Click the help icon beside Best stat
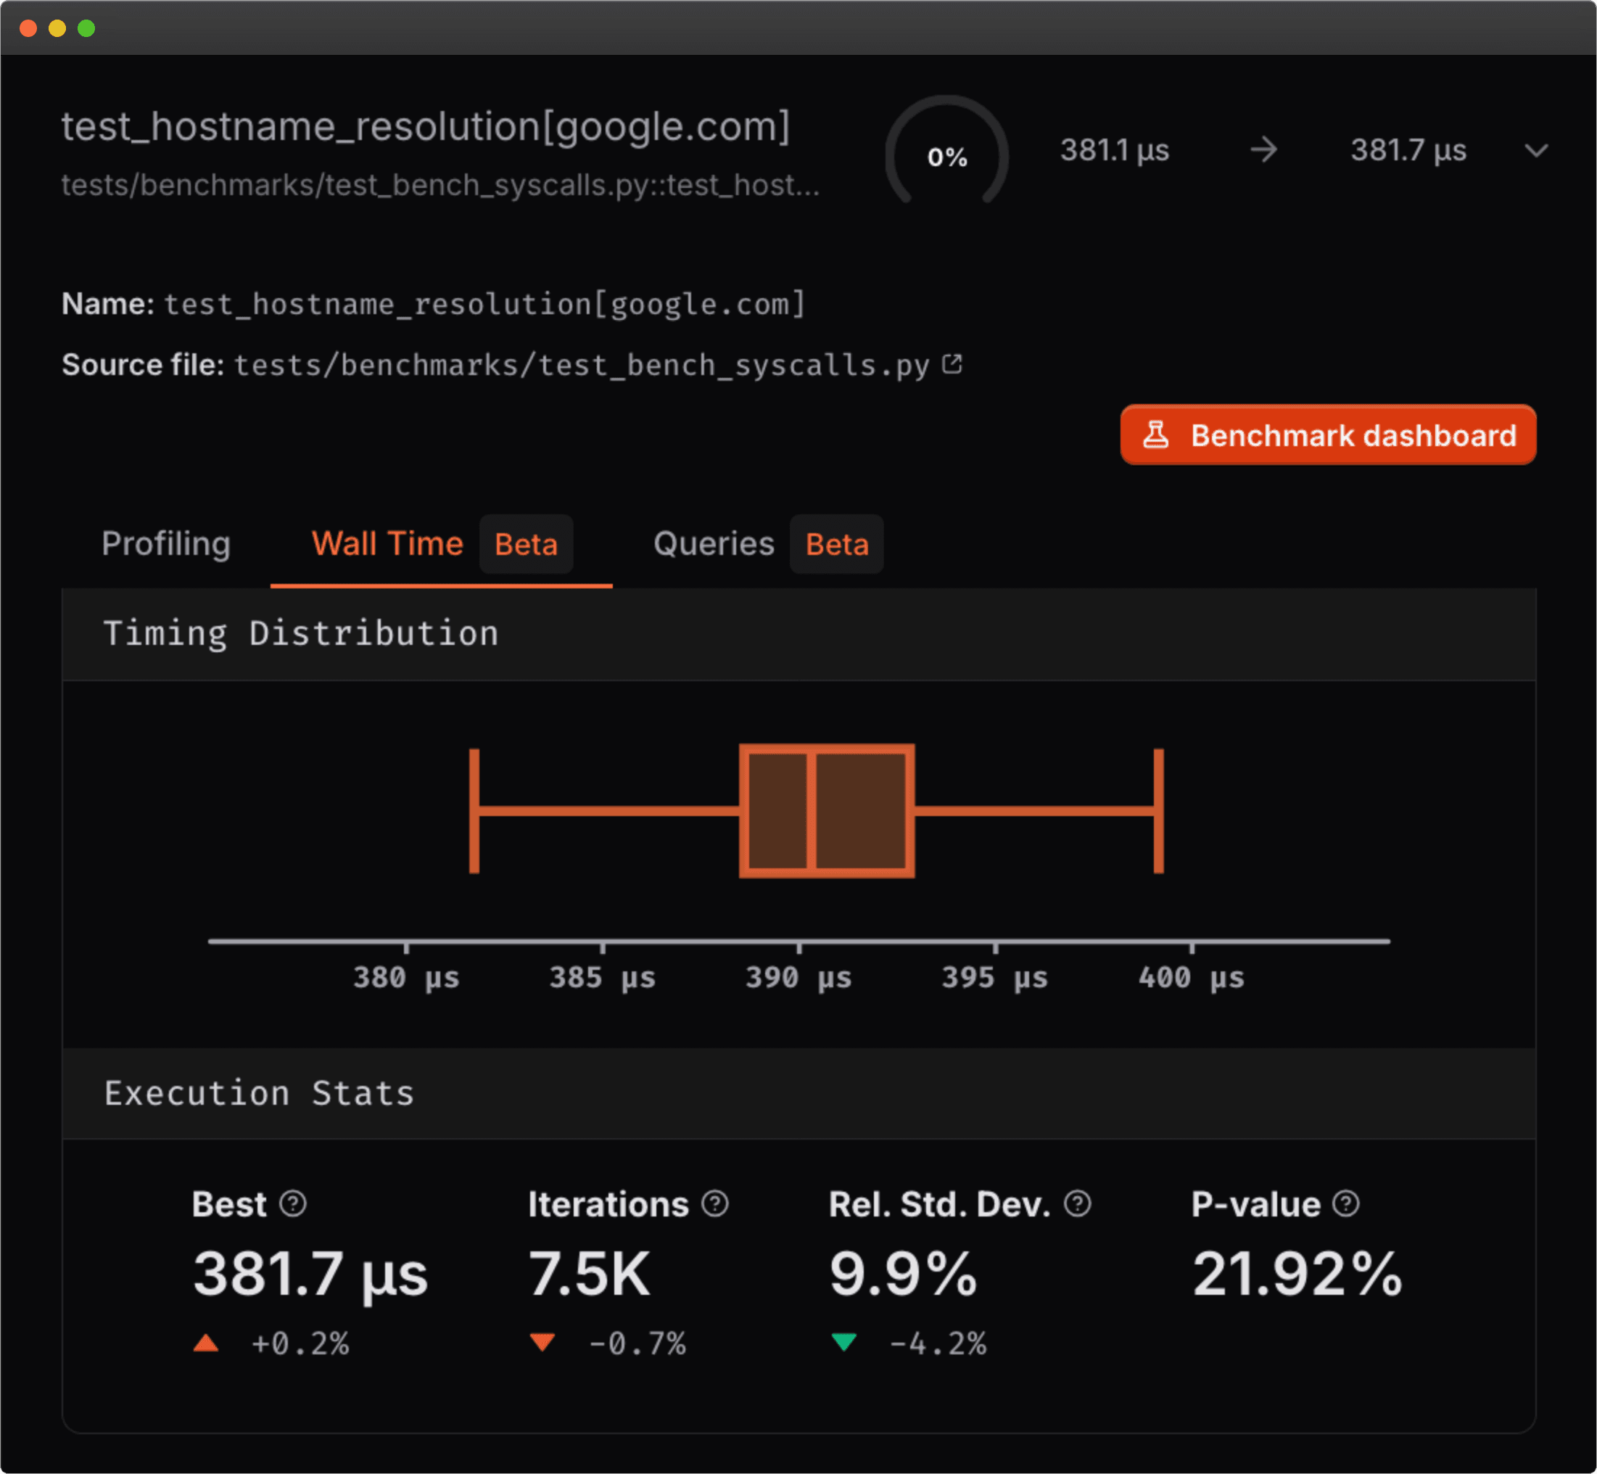The width and height of the screenshot is (1597, 1474). coord(294,1203)
